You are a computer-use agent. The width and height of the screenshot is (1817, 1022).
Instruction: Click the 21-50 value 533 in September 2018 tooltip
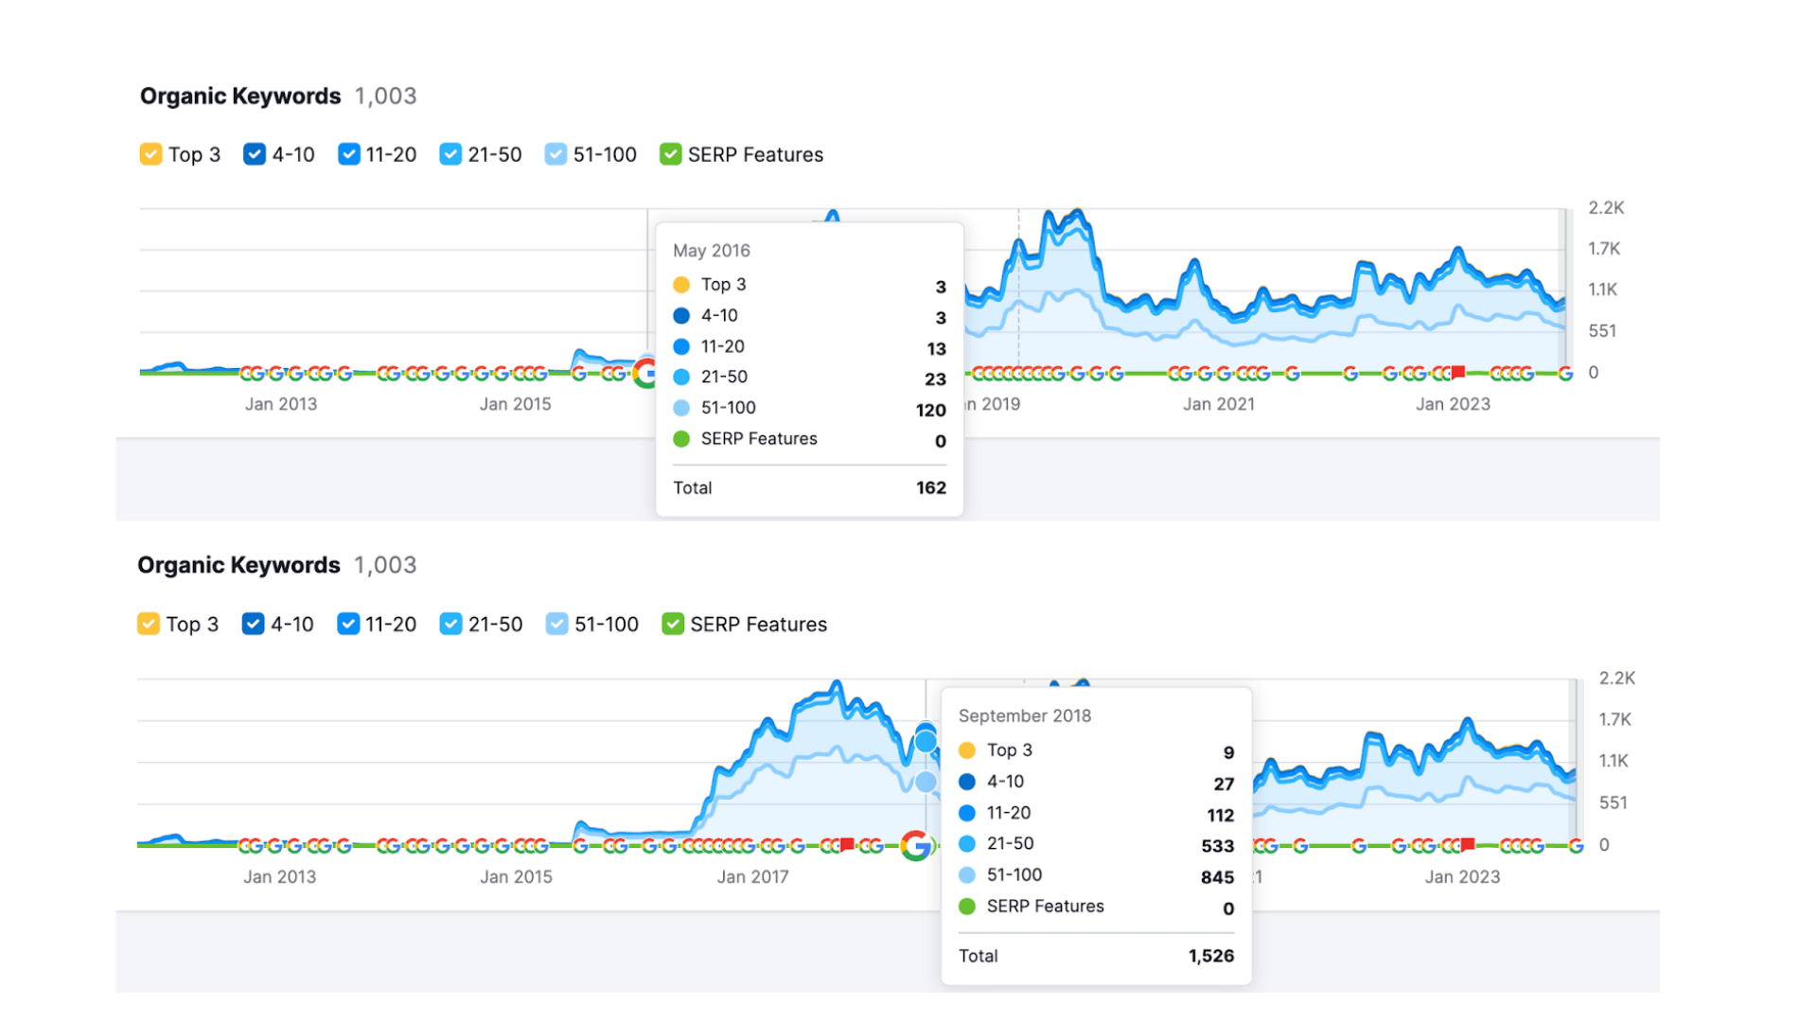pyautogui.click(x=1218, y=846)
